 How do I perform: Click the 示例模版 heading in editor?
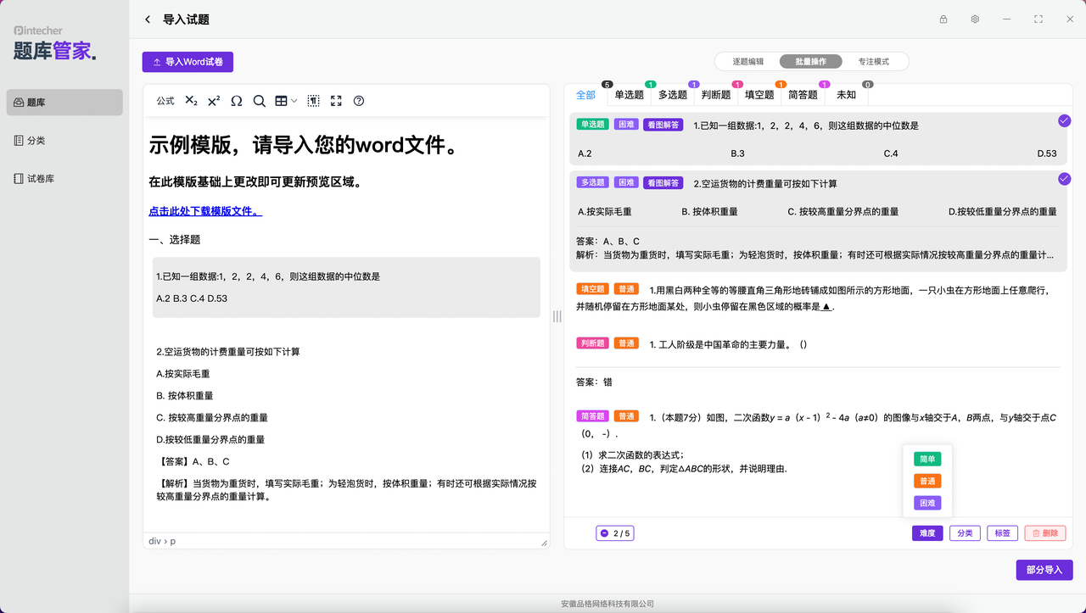[x=306, y=145]
